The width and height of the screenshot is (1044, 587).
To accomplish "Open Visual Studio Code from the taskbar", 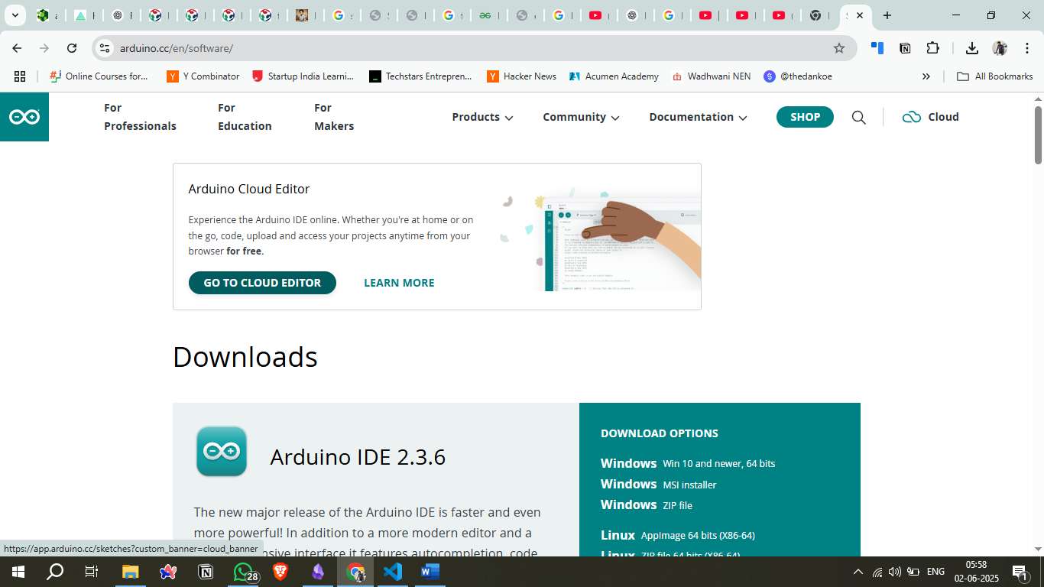I will pos(393,572).
